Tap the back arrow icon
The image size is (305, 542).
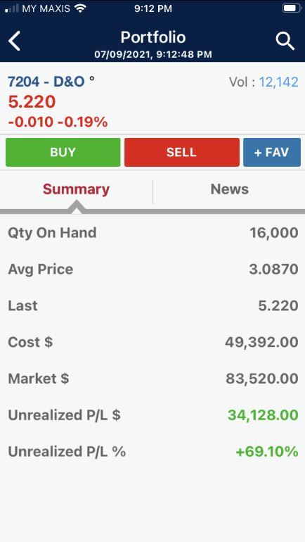pyautogui.click(x=15, y=41)
